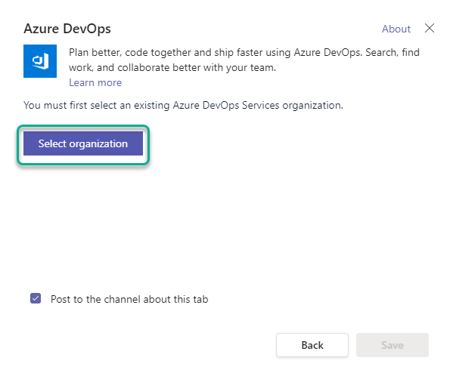The width and height of the screenshot is (453, 379).
Task: Click the blue Azure DevOps logo icon
Action: (x=40, y=61)
